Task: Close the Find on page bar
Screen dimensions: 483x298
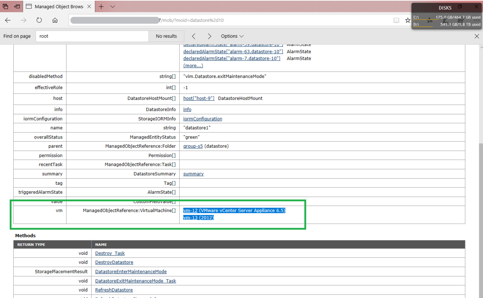Action: point(476,36)
